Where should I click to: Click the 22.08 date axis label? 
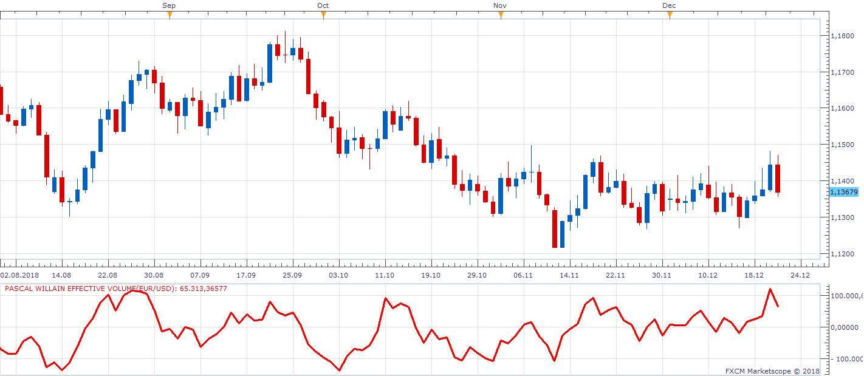pos(108,275)
